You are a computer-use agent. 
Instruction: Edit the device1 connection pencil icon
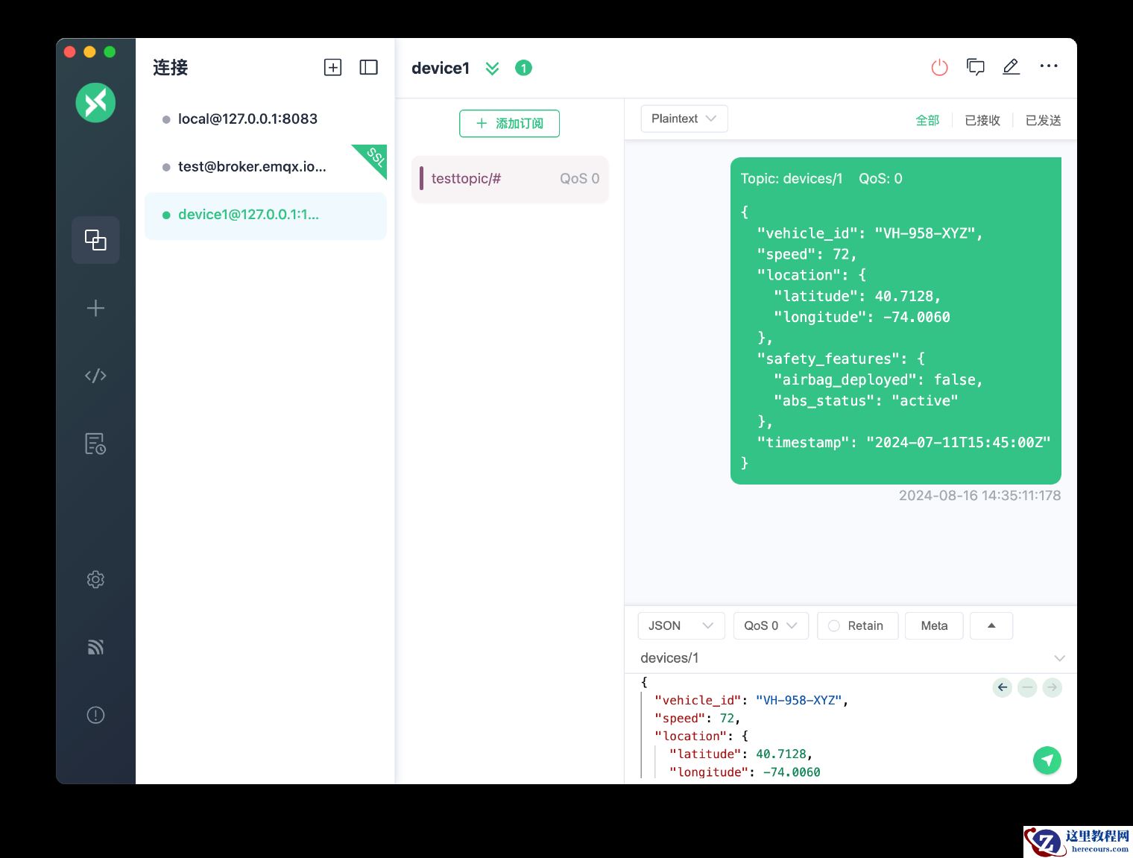pyautogui.click(x=1011, y=67)
